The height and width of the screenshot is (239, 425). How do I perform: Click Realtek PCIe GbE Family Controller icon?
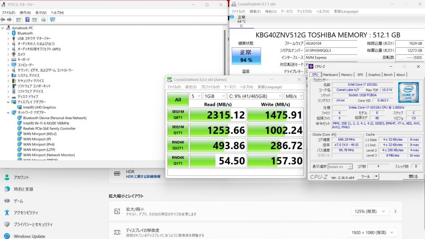pyautogui.click(x=20, y=128)
